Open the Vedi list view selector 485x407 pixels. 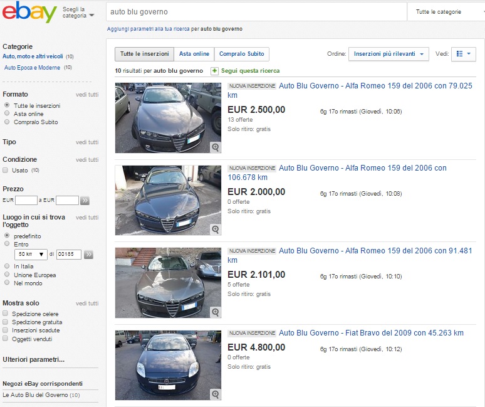tap(464, 54)
